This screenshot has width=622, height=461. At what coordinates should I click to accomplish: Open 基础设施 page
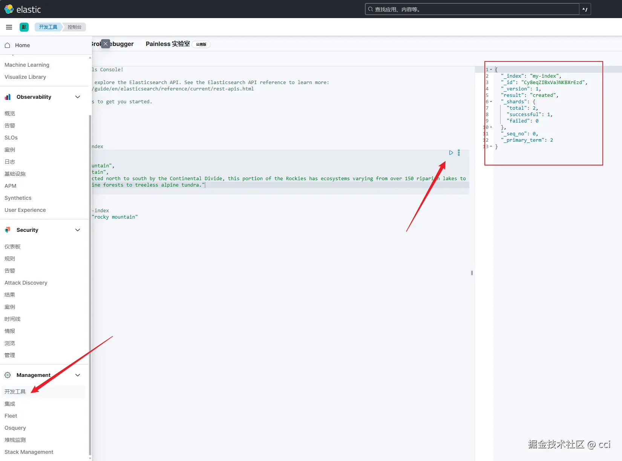15,174
